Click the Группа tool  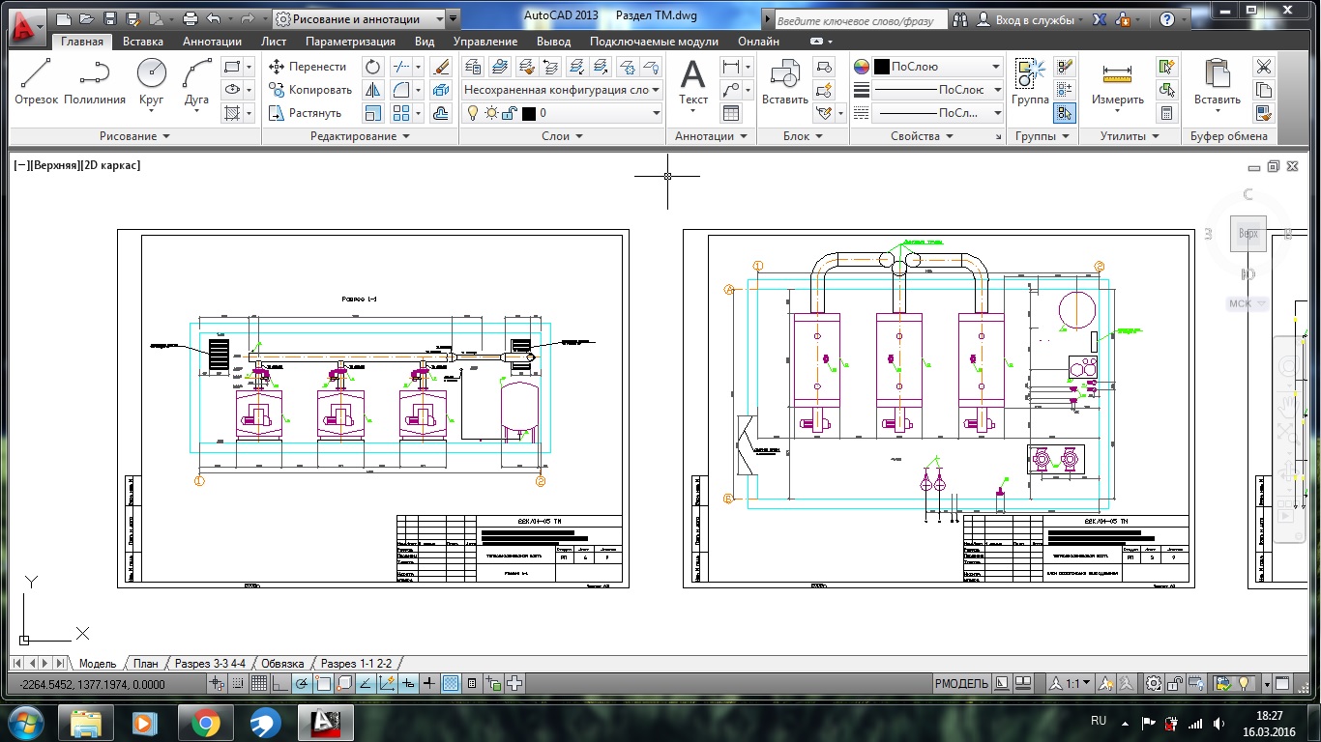1030,81
